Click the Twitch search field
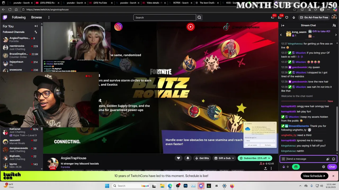The image size is (339, 190). click(164, 17)
